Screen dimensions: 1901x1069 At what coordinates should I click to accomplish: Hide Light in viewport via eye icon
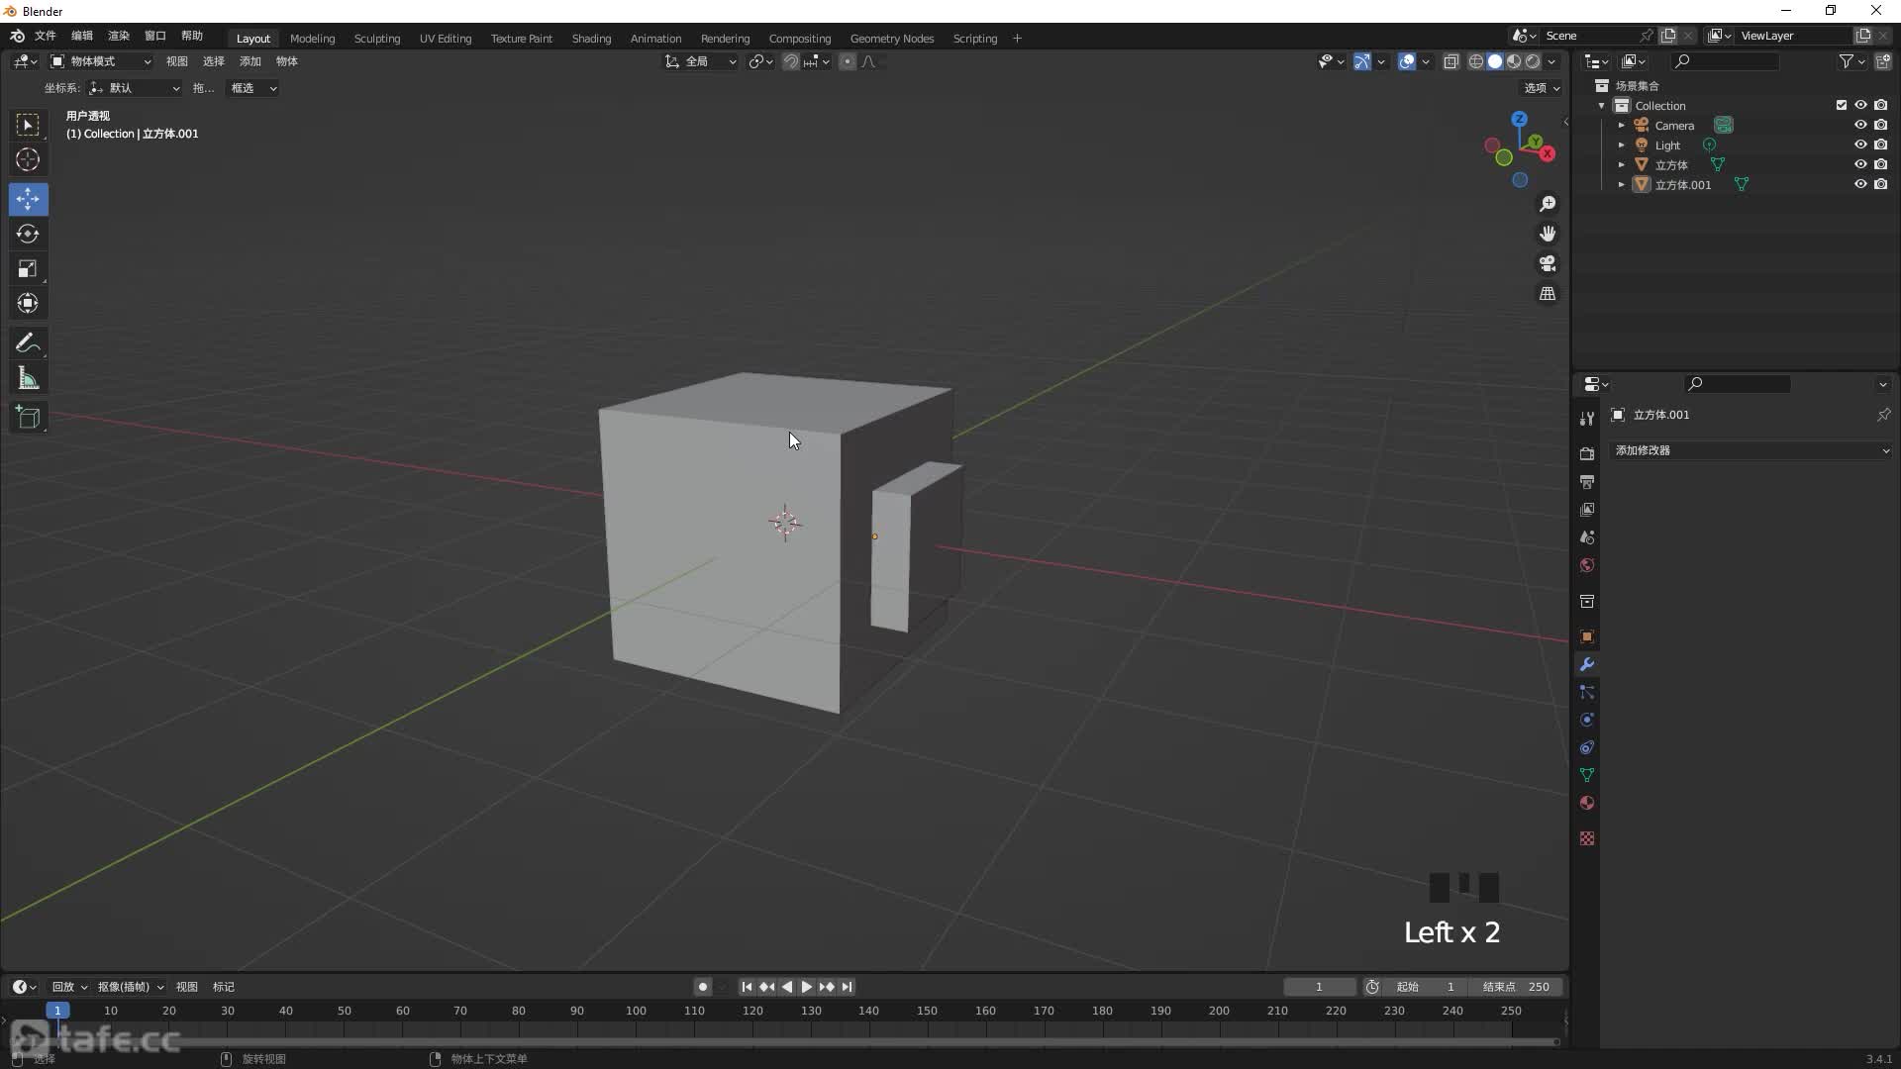click(1860, 145)
